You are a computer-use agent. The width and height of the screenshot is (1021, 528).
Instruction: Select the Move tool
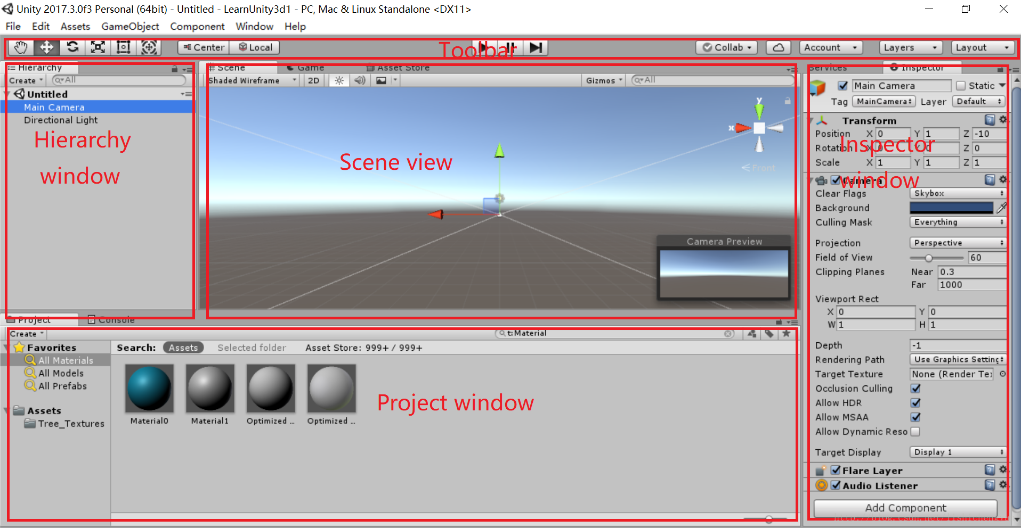[x=46, y=47]
